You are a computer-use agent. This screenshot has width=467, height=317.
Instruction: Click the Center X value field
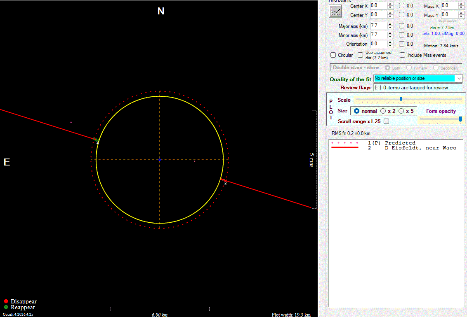[378, 6]
